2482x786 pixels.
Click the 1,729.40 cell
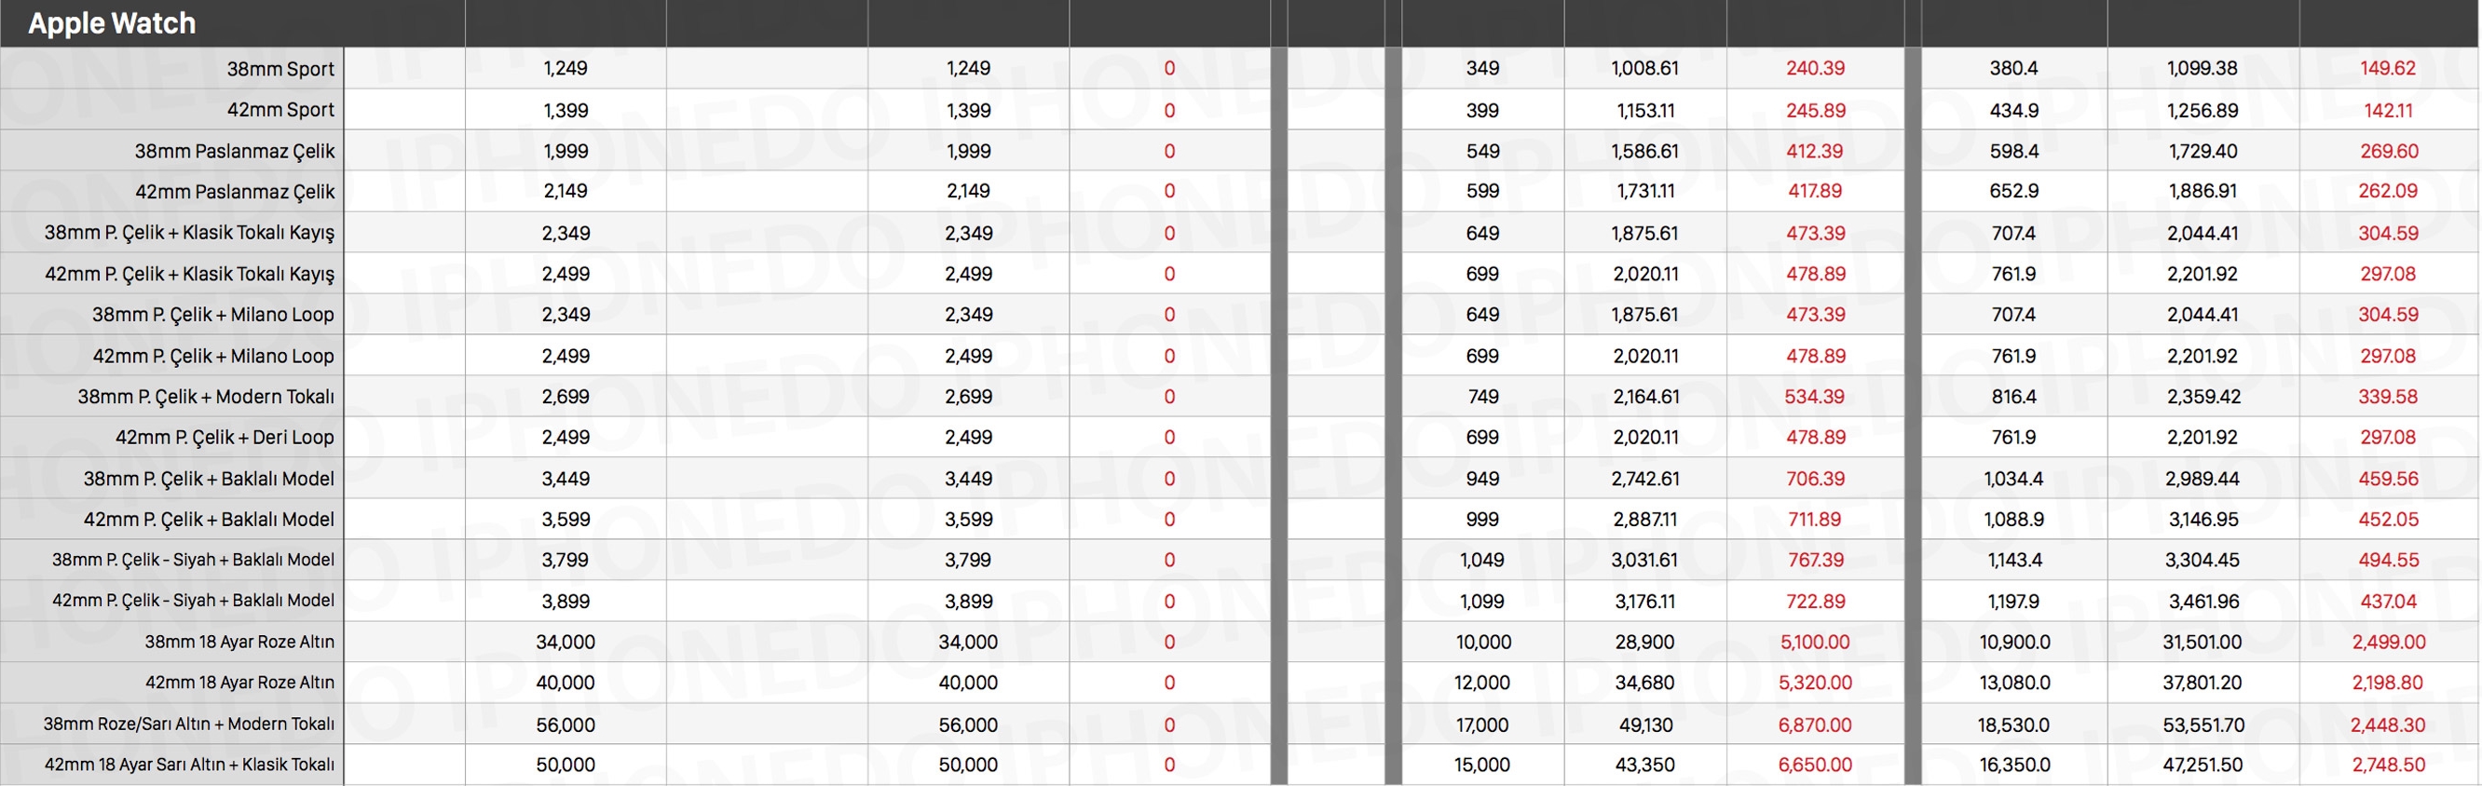coord(2202,151)
